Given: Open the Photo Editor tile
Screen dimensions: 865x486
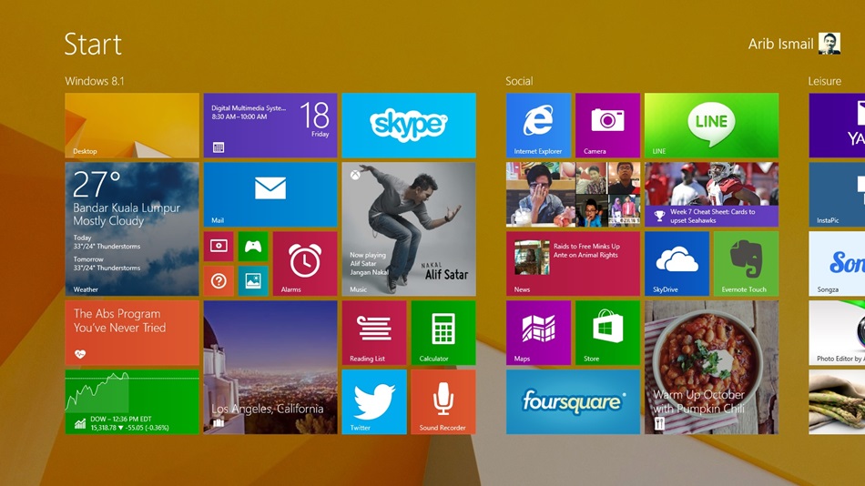Looking at the screenshot, I should [837, 332].
